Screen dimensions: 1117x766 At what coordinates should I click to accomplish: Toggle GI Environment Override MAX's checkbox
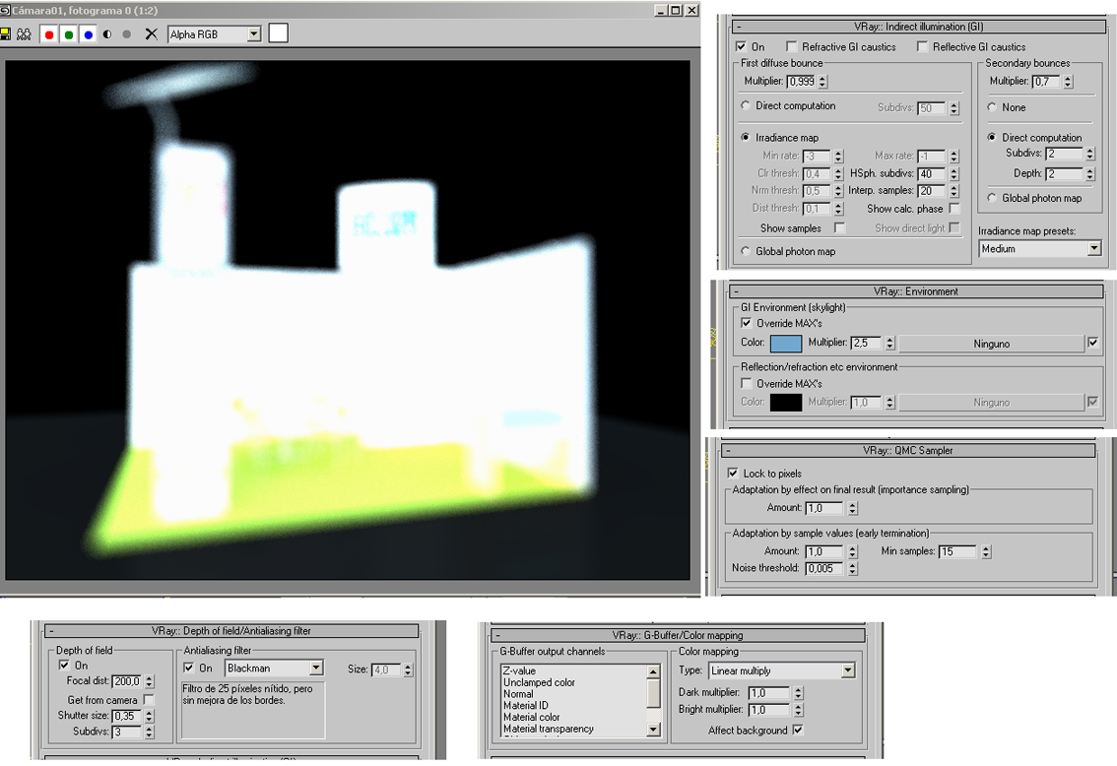click(x=746, y=323)
